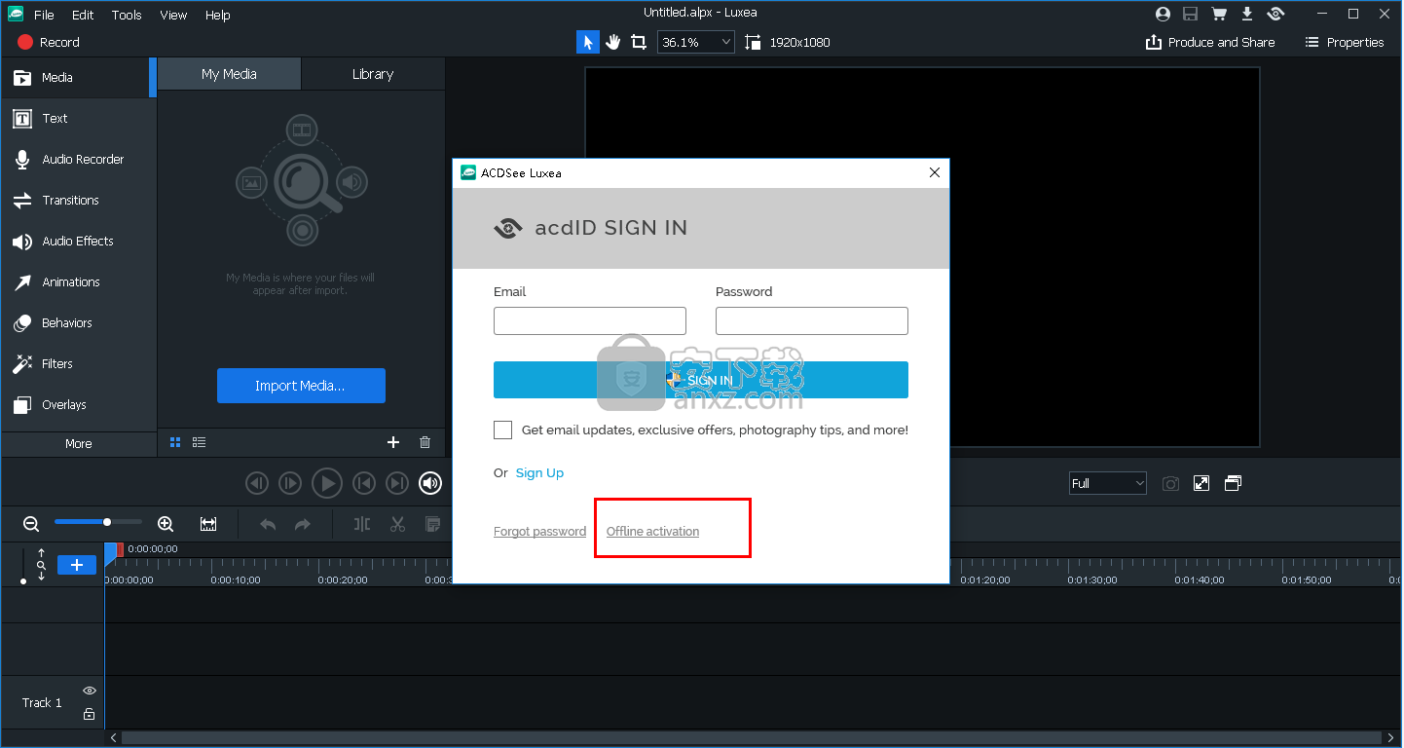Viewport: 1404px width, 748px height.
Task: Open the Tools menu
Action: pyautogui.click(x=127, y=15)
